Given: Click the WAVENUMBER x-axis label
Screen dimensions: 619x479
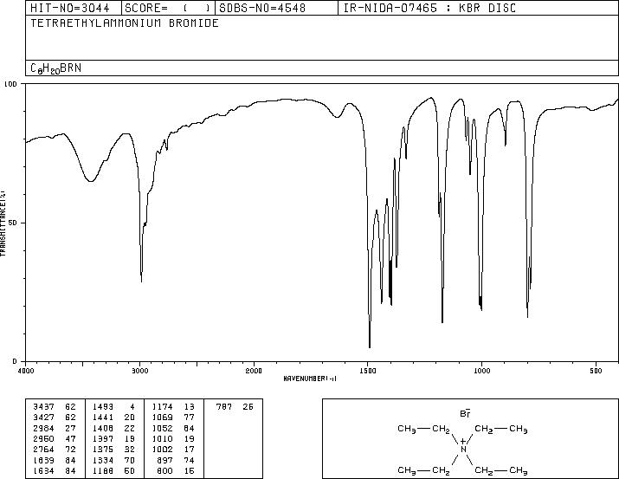Looking at the screenshot, I should click(x=310, y=379).
